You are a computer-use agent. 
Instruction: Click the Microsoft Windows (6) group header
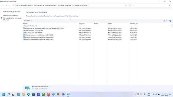tap(30, 26)
